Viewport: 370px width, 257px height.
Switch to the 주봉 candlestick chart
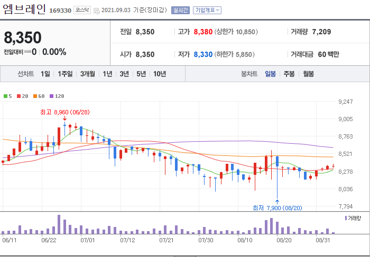(x=289, y=74)
